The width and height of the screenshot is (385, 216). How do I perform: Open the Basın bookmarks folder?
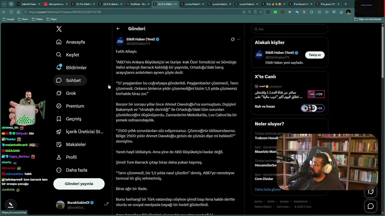pos(23,19)
